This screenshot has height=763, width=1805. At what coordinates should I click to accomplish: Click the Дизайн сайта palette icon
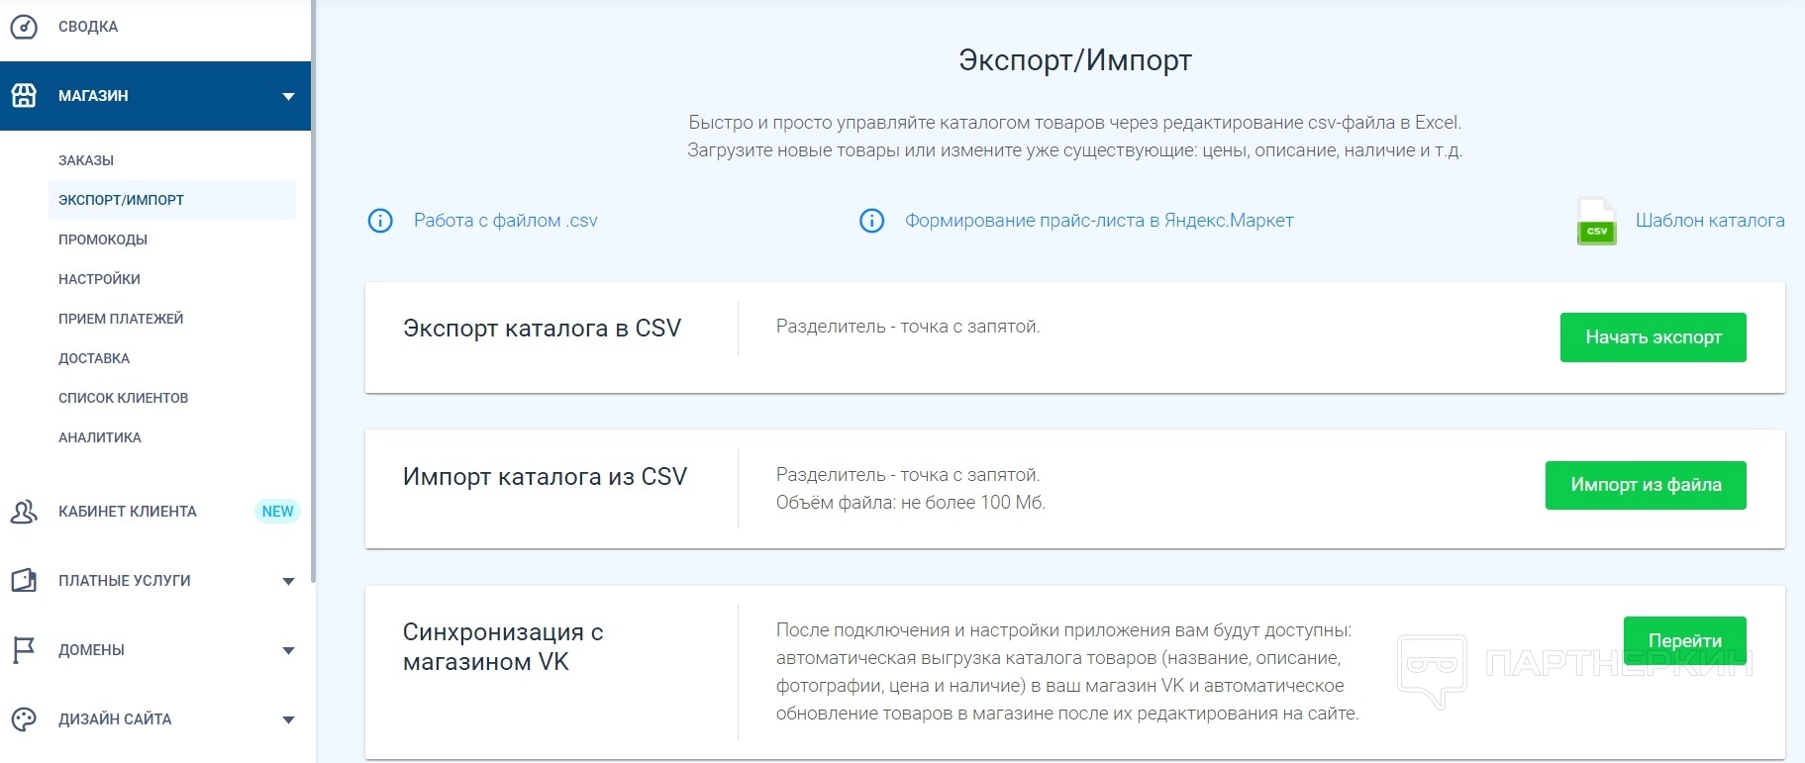coord(24,719)
